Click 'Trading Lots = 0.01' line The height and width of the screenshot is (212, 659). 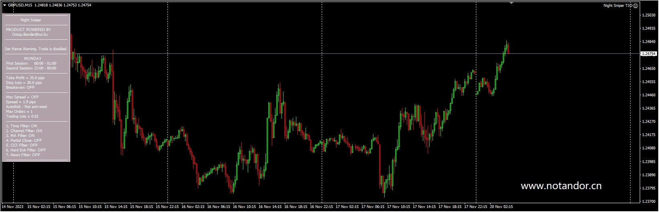[22, 116]
